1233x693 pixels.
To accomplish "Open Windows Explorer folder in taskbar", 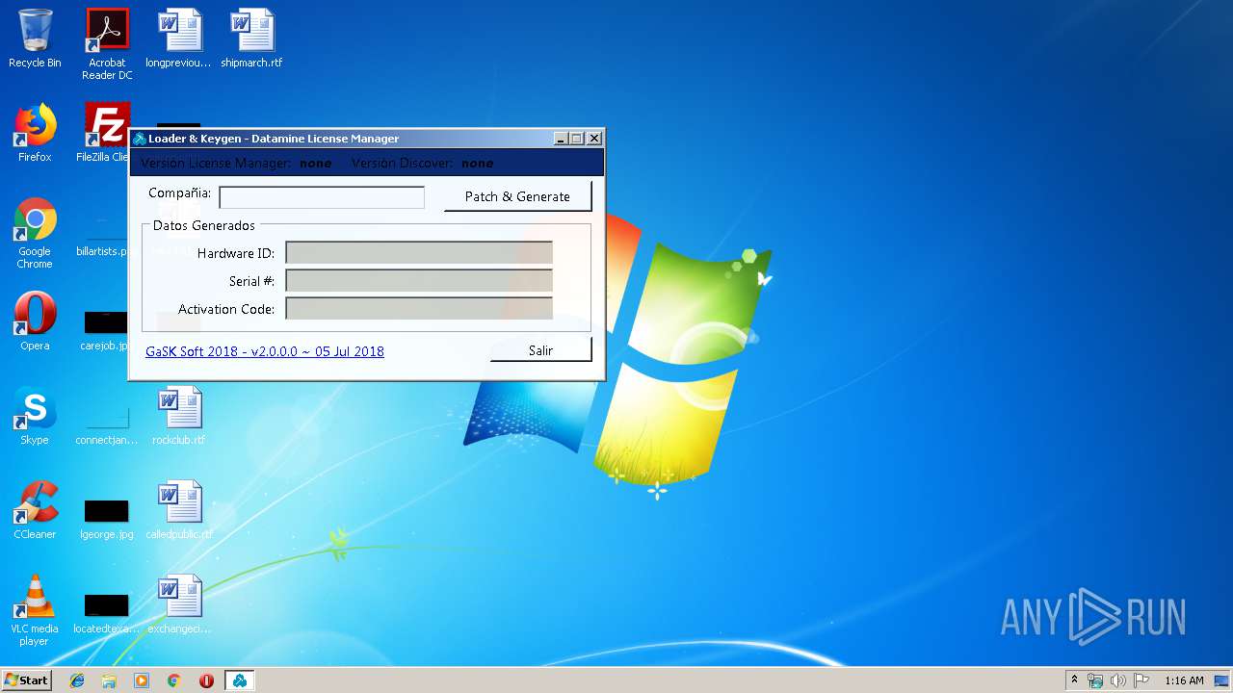I will pos(109,680).
